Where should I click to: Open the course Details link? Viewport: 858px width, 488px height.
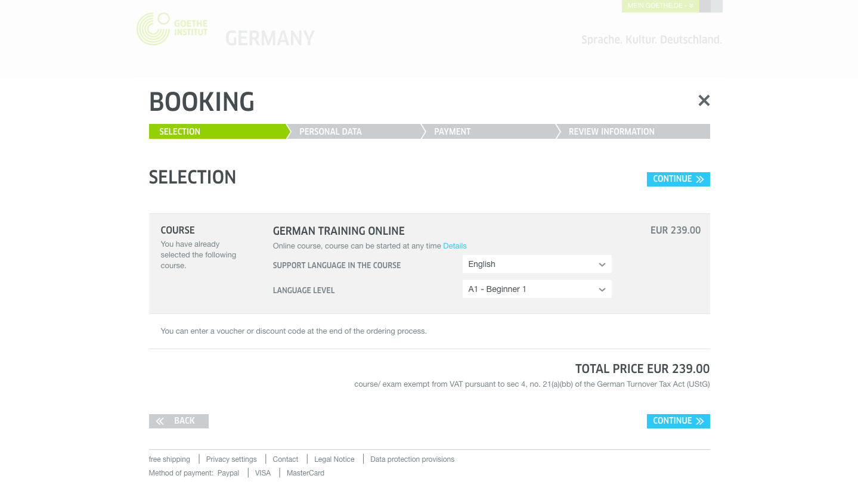454,246
